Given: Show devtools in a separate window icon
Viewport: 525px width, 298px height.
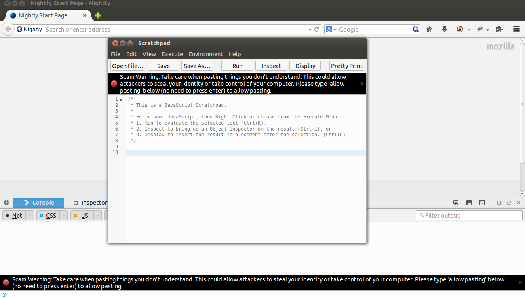Looking at the screenshot, I should coord(509,203).
